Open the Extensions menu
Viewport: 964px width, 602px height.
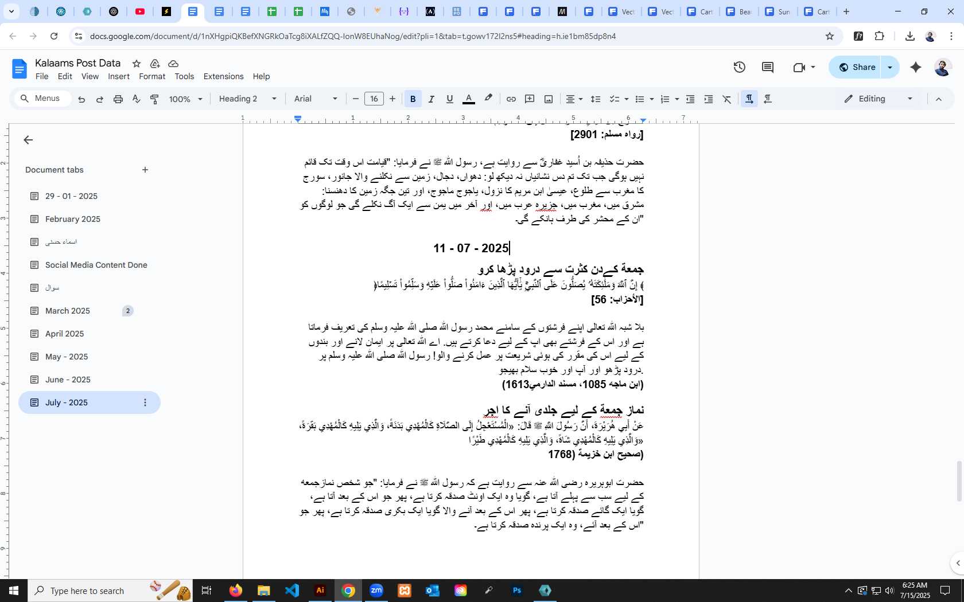coord(223,76)
